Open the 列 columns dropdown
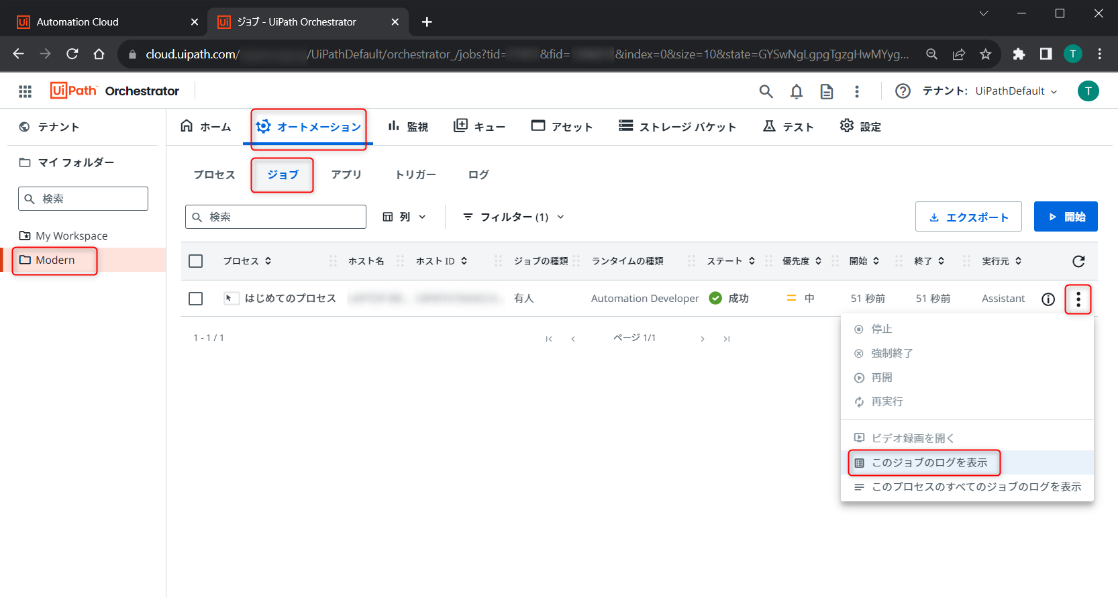The image size is (1118, 598). [405, 217]
